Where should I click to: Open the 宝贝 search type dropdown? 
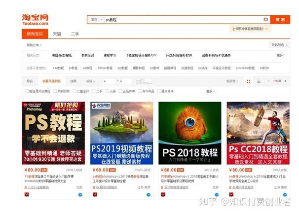click(x=97, y=19)
